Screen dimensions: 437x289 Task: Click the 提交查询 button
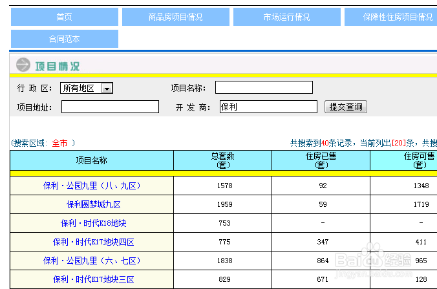(346, 107)
